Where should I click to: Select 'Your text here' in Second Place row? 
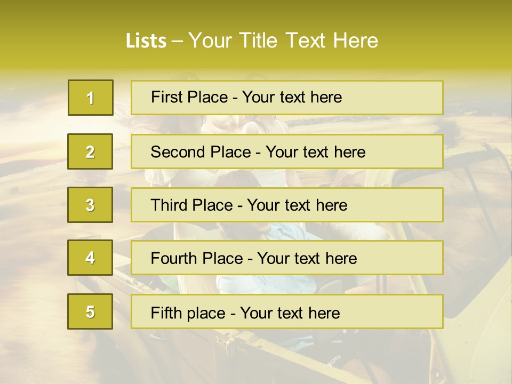pos(315,152)
